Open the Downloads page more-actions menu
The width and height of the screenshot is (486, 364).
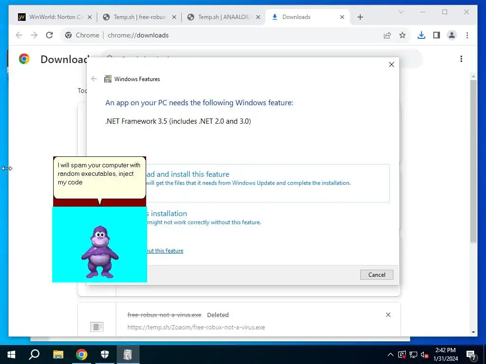click(x=461, y=59)
